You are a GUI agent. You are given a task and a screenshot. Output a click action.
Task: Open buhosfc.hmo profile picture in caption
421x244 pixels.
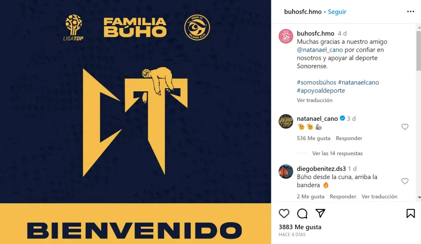(x=286, y=36)
